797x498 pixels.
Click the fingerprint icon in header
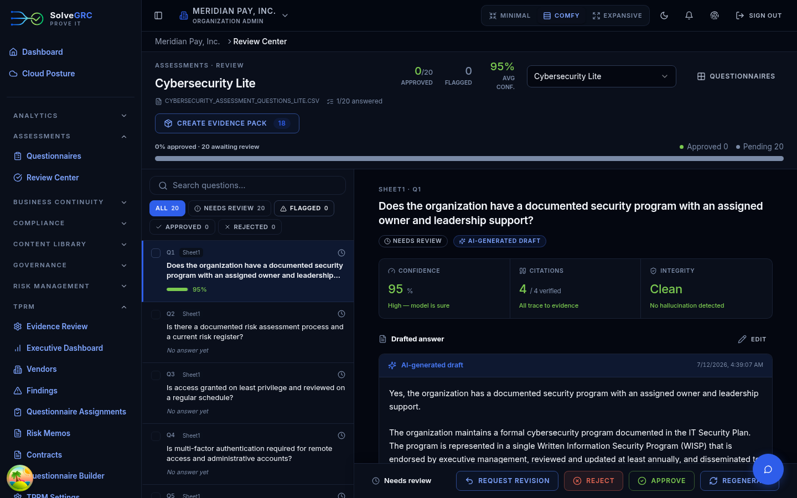[715, 15]
